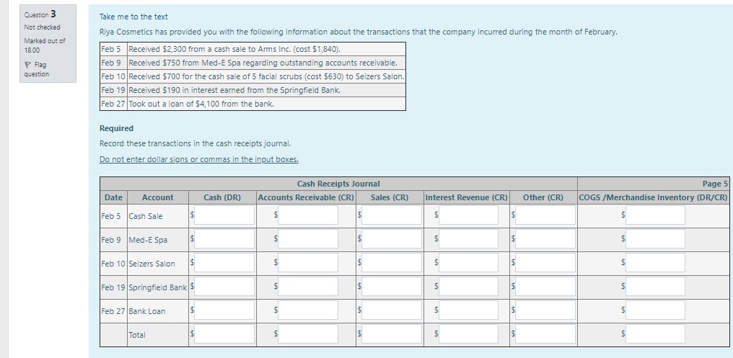Screen dimensions: 733x358
Task: Click 'Do not enter dollar signs' instruction
Action: tap(199, 159)
